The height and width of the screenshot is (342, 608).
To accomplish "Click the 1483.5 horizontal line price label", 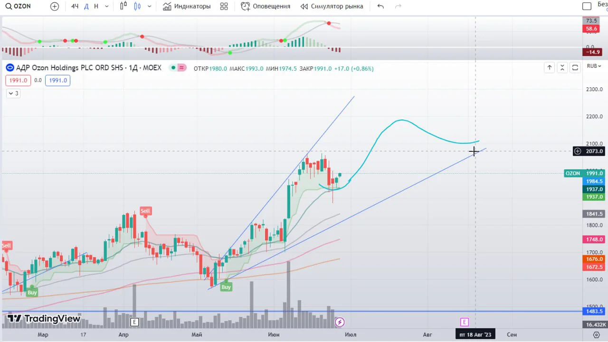I will 594,312.
